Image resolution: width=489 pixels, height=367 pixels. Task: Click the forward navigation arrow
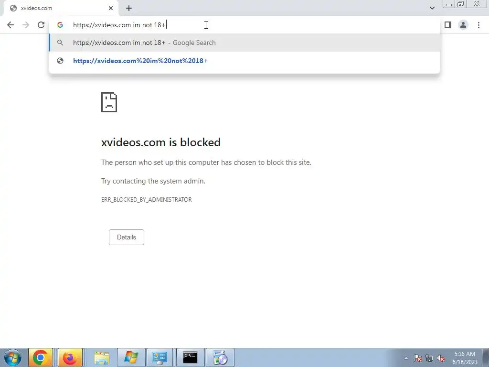pyautogui.click(x=26, y=25)
